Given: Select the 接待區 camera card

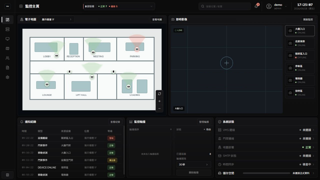Looking at the screenshot, I should click(x=300, y=93).
